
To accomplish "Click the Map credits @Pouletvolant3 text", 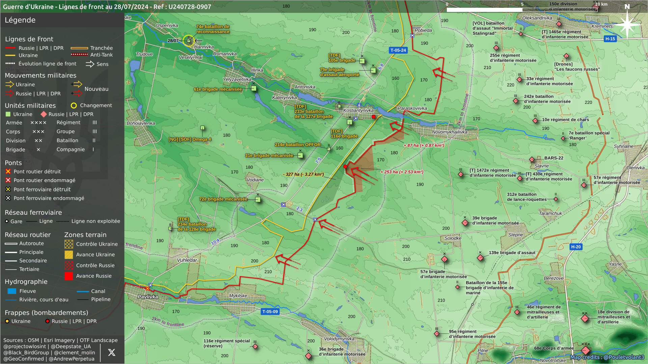I will click(x=607, y=357).
